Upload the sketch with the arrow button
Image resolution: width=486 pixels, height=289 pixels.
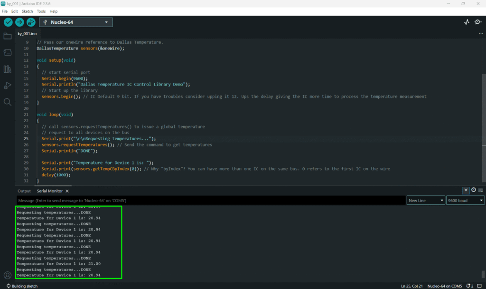coord(19,22)
